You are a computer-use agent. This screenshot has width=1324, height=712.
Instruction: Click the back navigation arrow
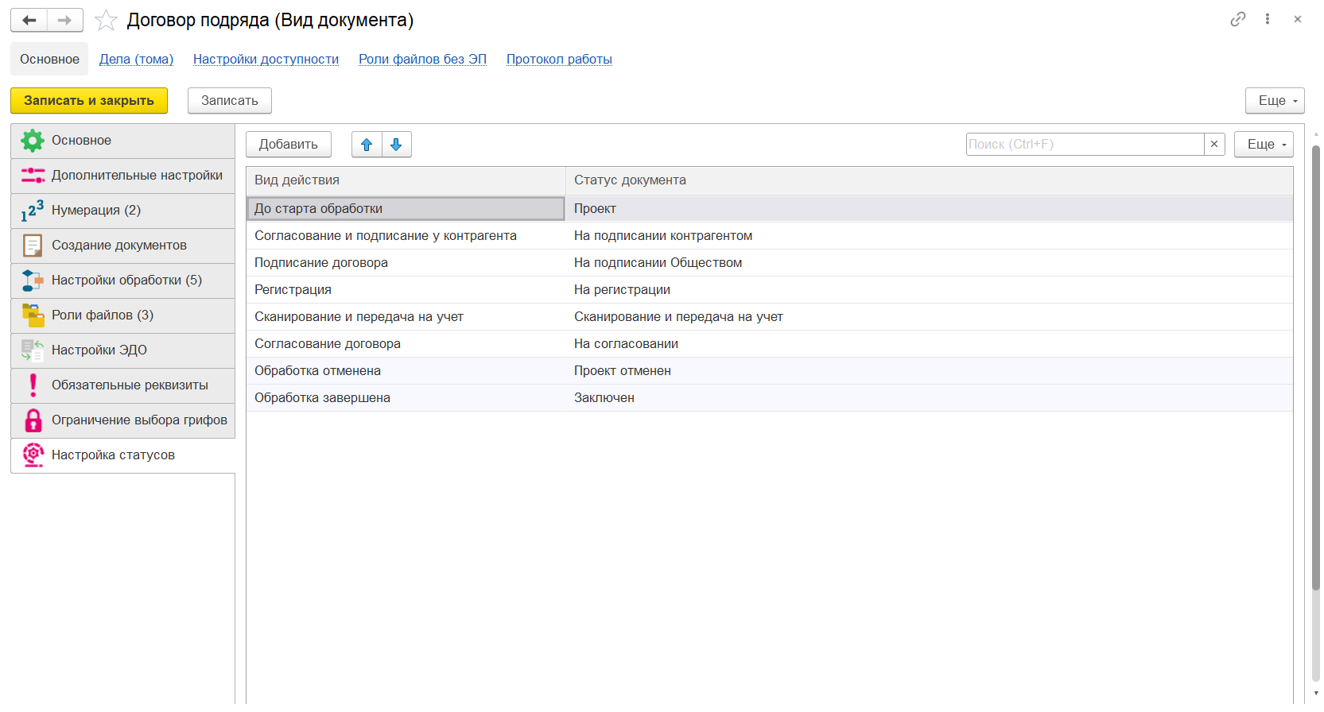tap(29, 20)
